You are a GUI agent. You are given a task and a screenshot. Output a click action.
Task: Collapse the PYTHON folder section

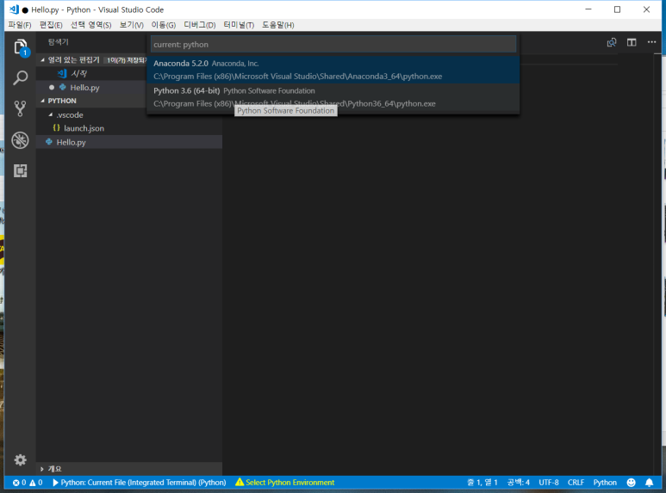click(42, 101)
